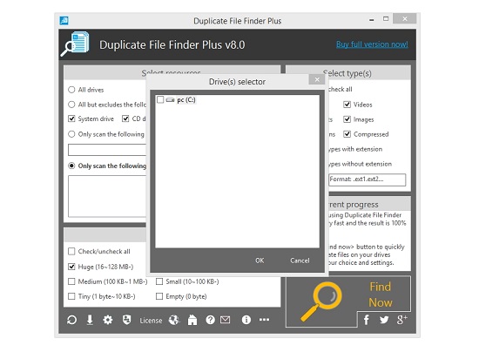Open settings with the gear icon

click(107, 320)
